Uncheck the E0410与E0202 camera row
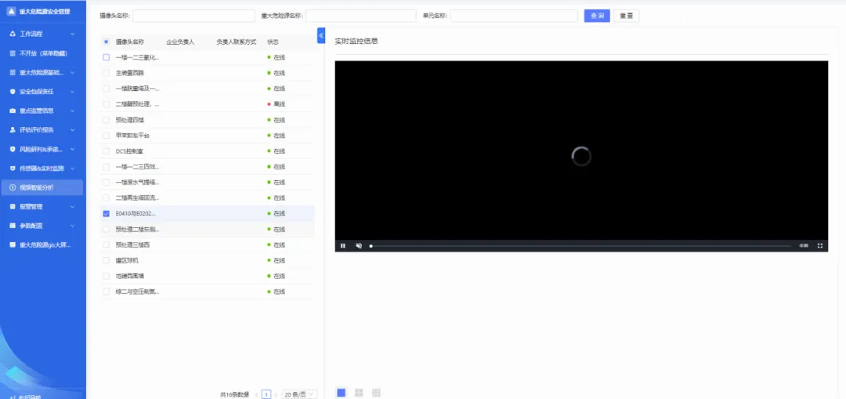This screenshot has width=846, height=399. pyautogui.click(x=106, y=214)
